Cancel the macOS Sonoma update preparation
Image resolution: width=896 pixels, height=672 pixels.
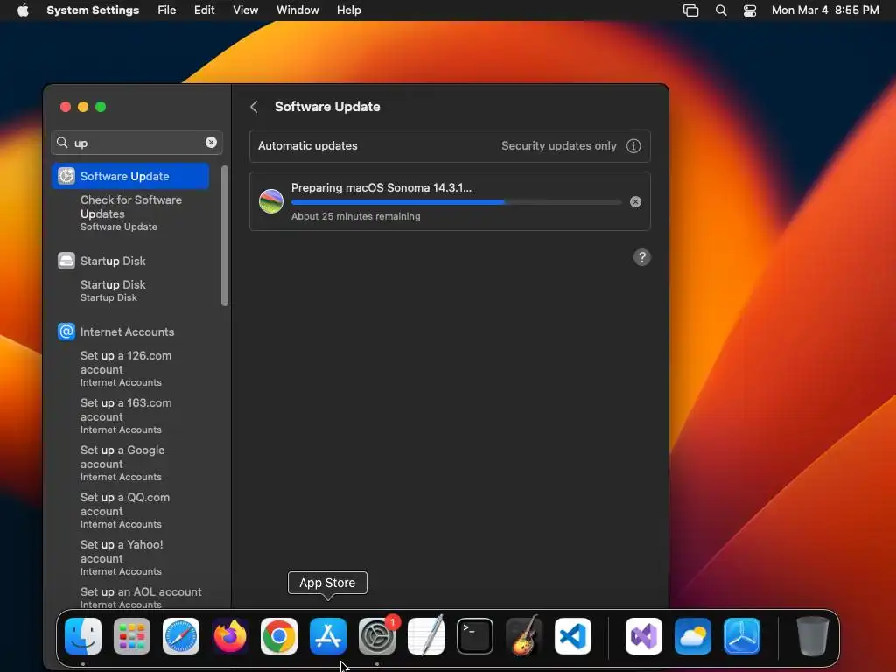pos(635,202)
